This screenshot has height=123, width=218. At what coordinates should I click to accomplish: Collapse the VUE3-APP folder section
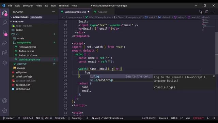34,22
